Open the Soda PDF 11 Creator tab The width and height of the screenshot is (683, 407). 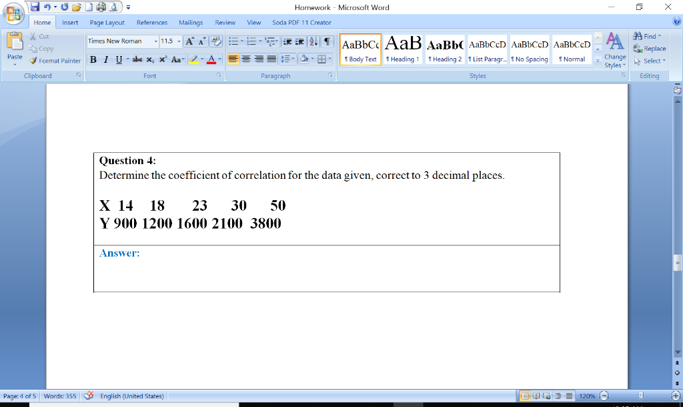[x=301, y=21]
